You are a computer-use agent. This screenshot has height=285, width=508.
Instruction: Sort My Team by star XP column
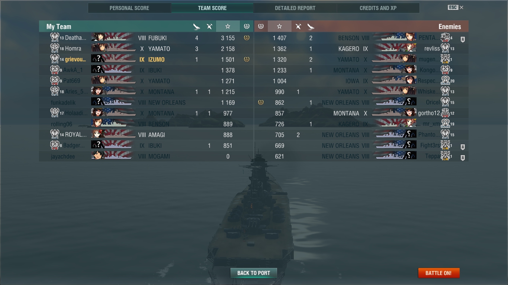pos(228,26)
